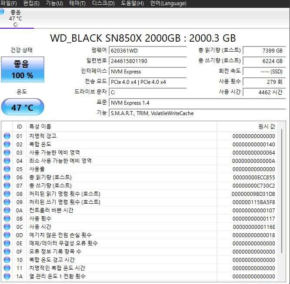The image size is (290, 284).
Task: Click the status icon for 11 치명적인 복합 온도 시간
Action: pos(7,268)
